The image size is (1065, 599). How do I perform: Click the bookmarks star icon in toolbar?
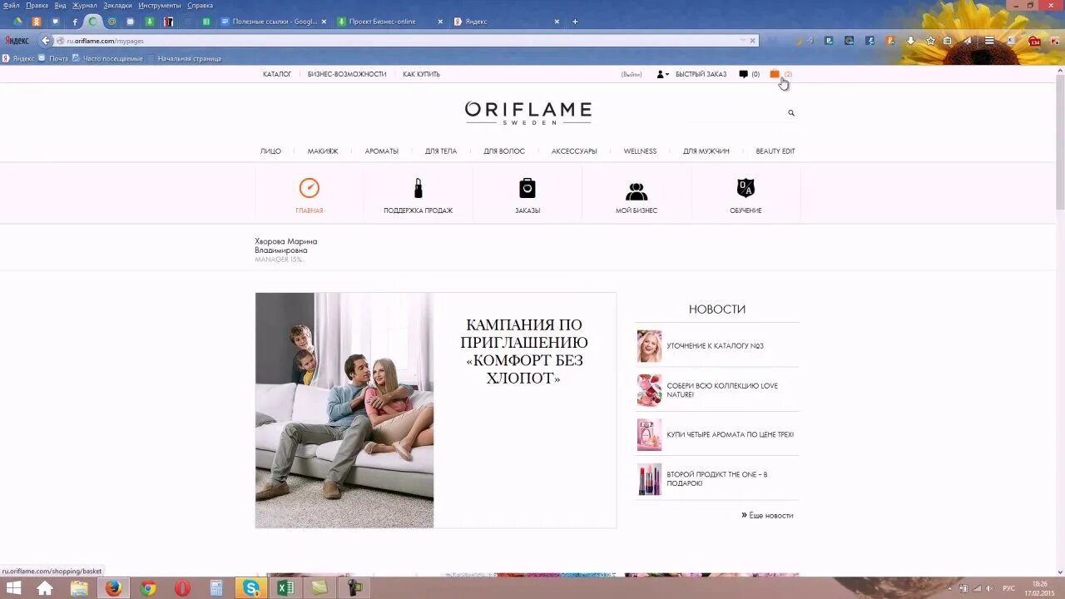[930, 40]
